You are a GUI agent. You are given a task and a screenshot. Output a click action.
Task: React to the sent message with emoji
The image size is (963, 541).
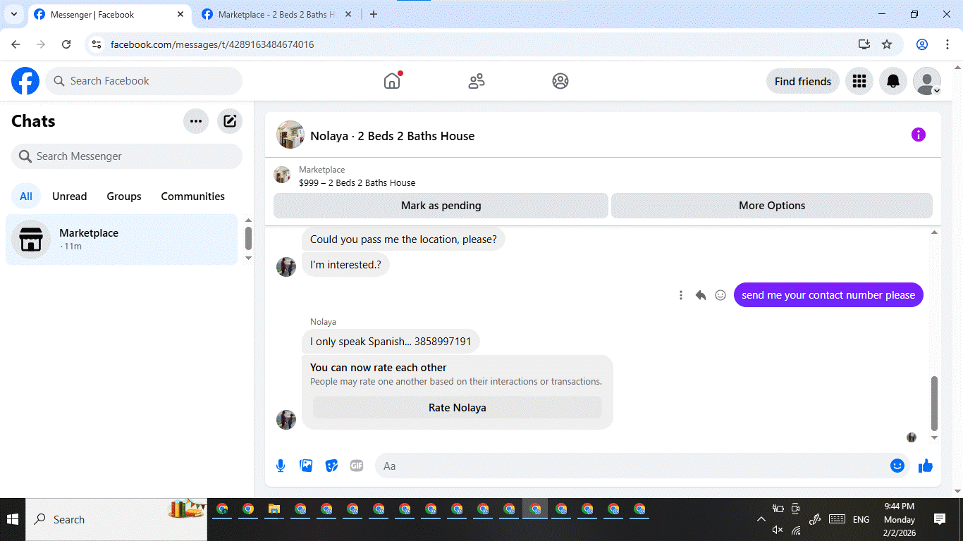point(720,295)
